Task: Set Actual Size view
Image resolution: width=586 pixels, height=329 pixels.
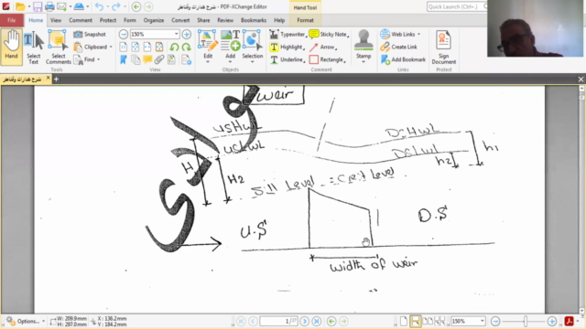Action: (x=124, y=47)
